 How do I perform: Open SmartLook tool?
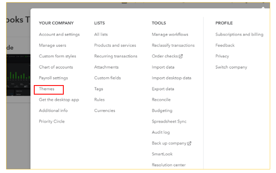tap(162, 154)
